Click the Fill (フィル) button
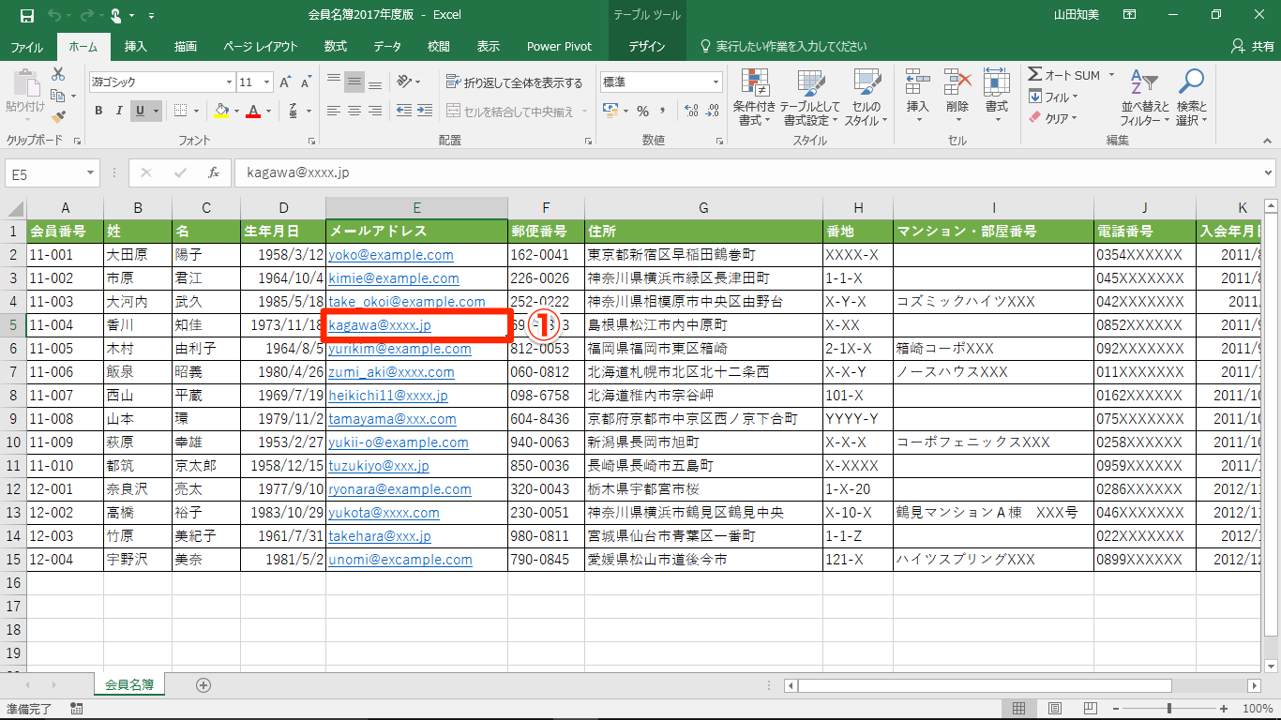This screenshot has height=720, width=1281. (x=1054, y=97)
